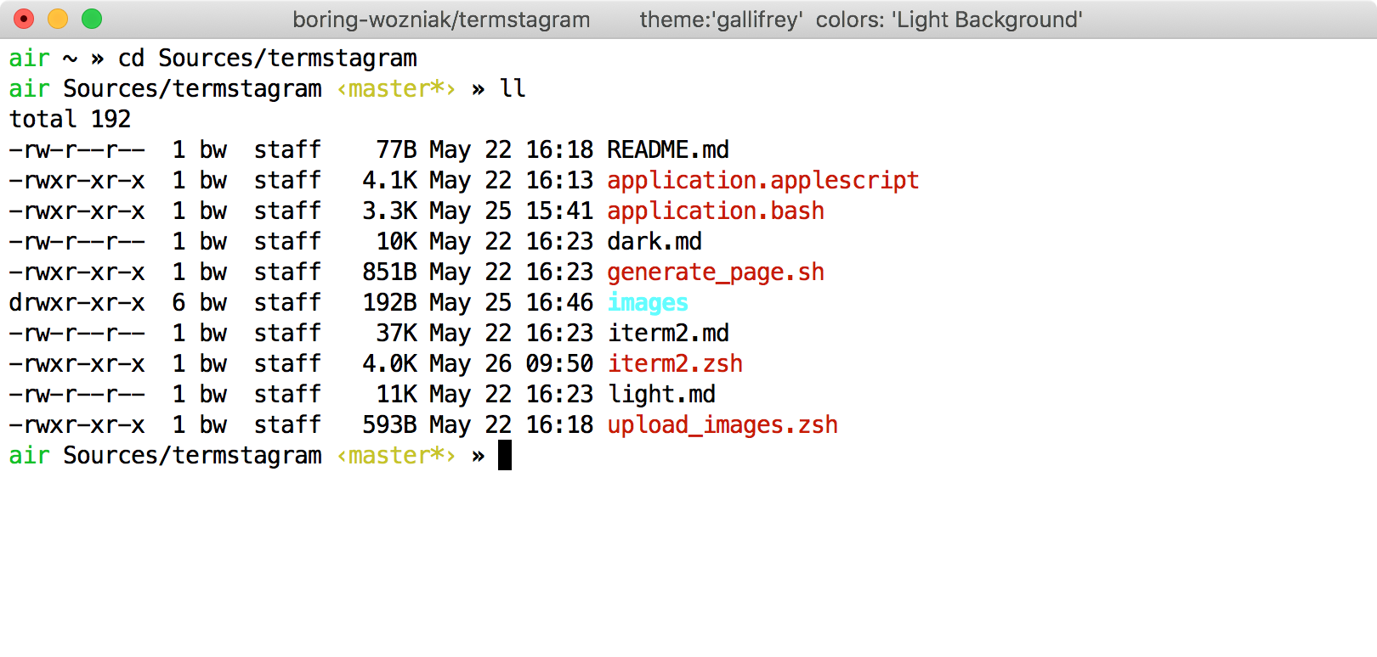Click the 'Light Background' text in title bar
Screen dimensions: 1377x657
pos(986,20)
